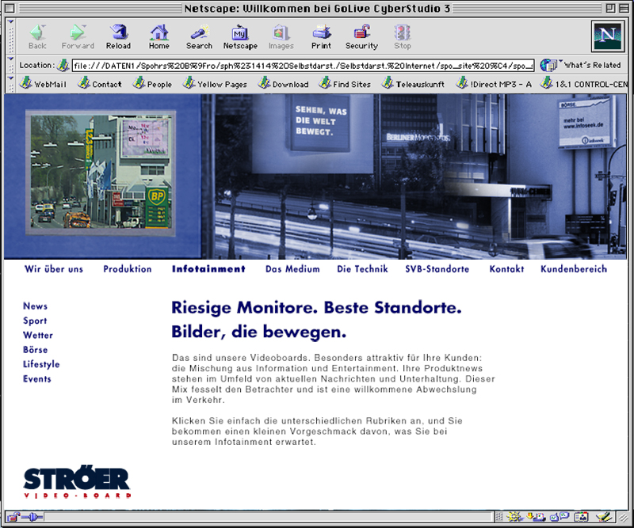Click the Images toolbar icon

281,36
